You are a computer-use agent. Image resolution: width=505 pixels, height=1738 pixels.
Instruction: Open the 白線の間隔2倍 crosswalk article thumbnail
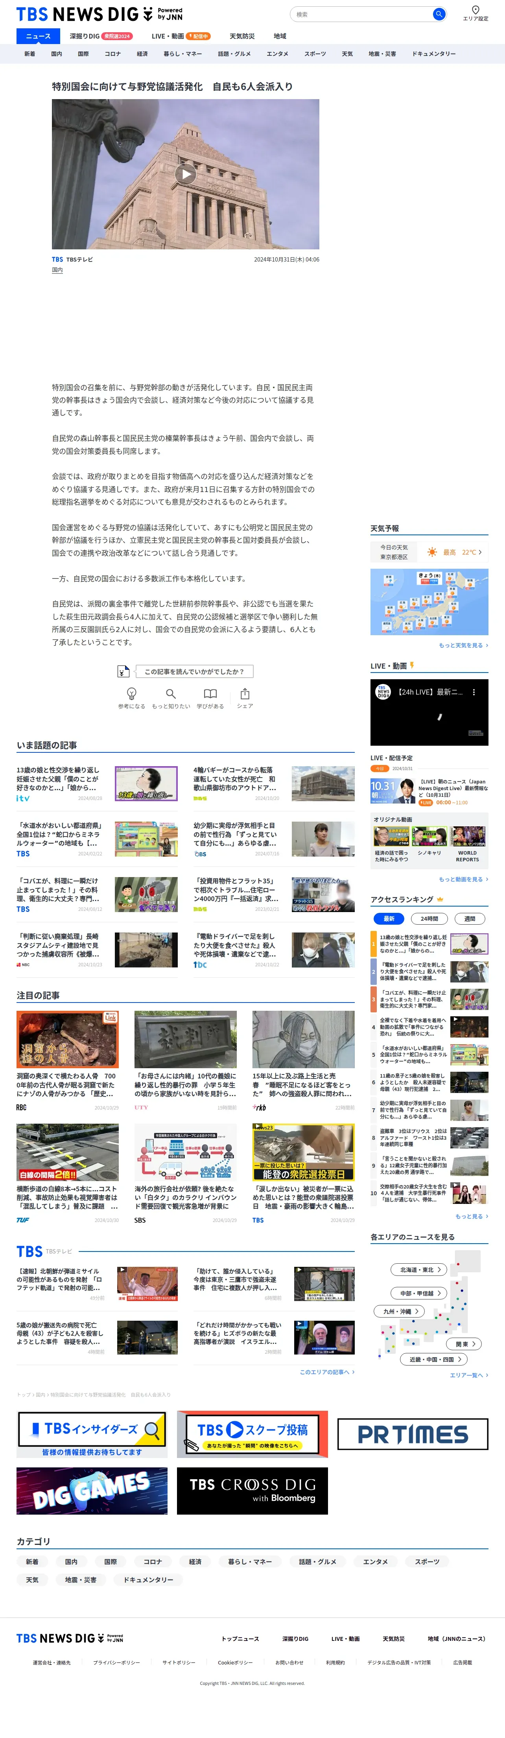point(68,1152)
